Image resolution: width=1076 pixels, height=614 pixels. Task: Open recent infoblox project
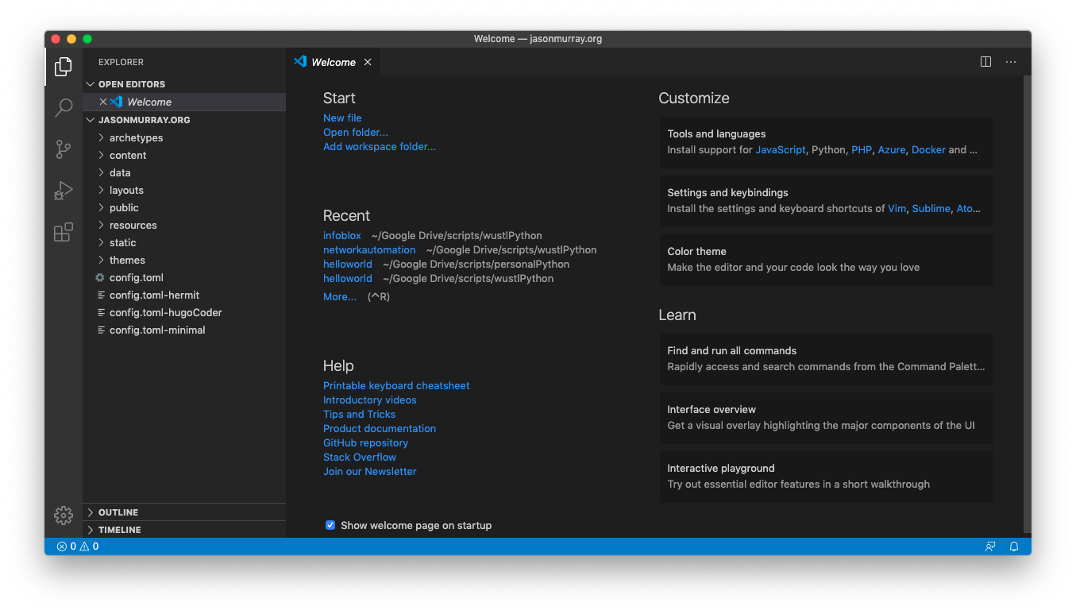pos(342,235)
